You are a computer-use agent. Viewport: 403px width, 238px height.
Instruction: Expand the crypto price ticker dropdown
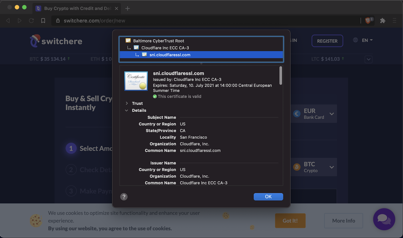click(368, 59)
